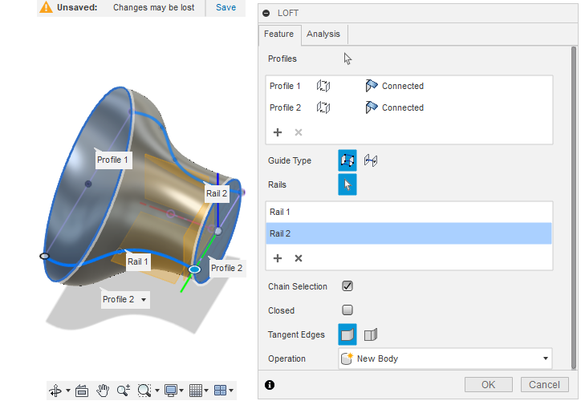Image resolution: width=581 pixels, height=401 pixels.
Task: Click the OK button
Action: tap(490, 384)
